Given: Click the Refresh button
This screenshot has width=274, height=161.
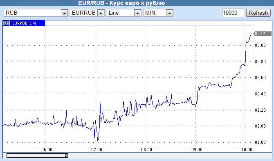Looking at the screenshot, I should pos(258,13).
